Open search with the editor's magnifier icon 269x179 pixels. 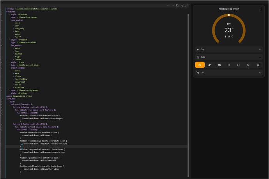(182, 6)
